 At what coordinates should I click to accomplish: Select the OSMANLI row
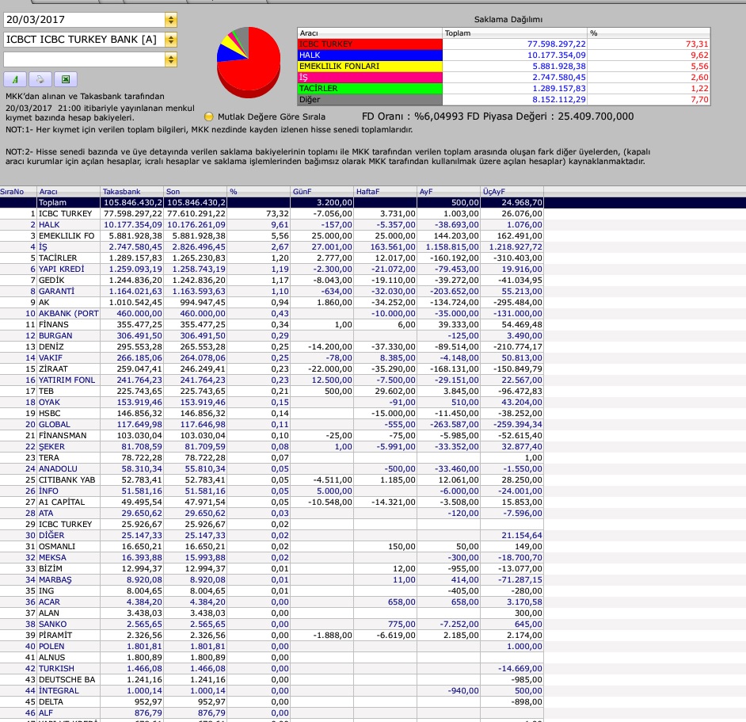(271, 546)
